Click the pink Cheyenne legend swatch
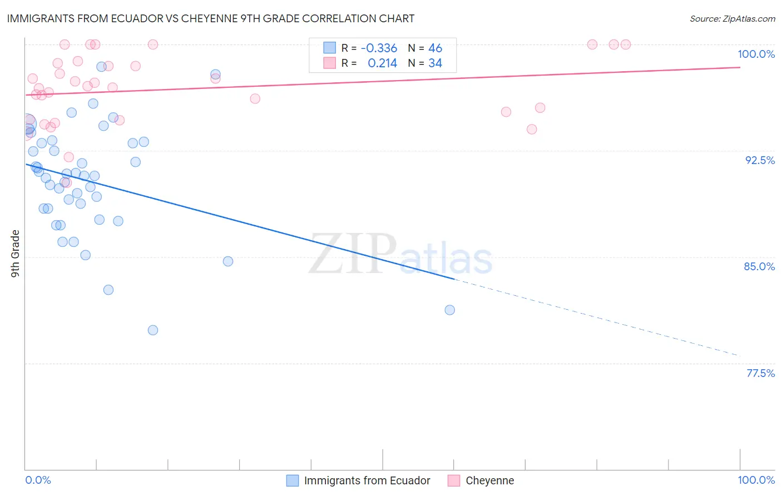The width and height of the screenshot is (782, 496). click(454, 480)
